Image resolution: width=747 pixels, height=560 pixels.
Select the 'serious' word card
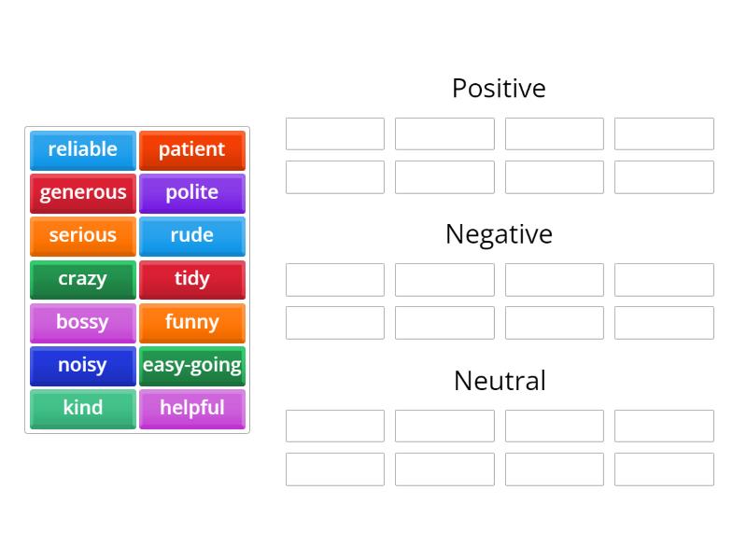(82, 236)
